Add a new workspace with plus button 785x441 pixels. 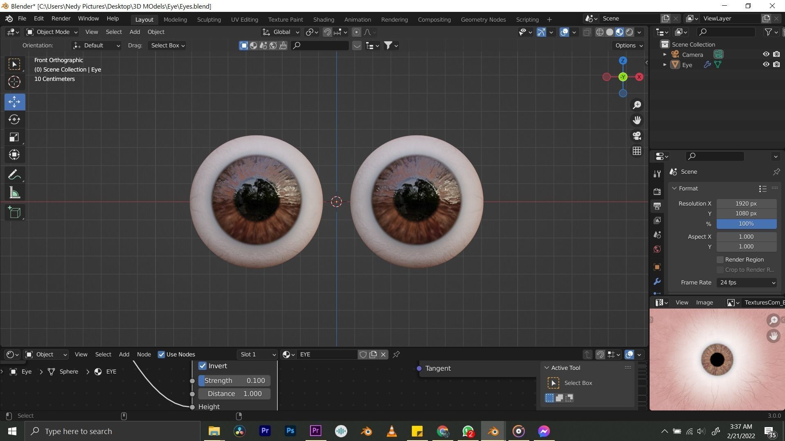pos(549,19)
